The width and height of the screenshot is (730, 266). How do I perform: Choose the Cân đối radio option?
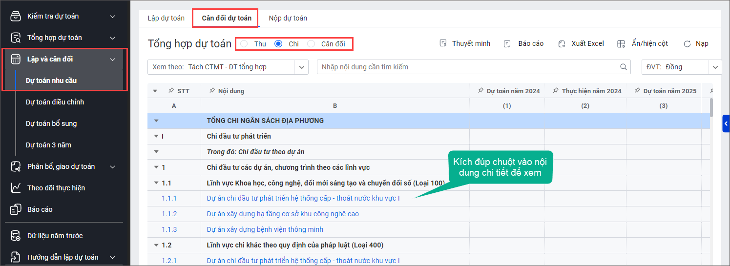tap(311, 43)
